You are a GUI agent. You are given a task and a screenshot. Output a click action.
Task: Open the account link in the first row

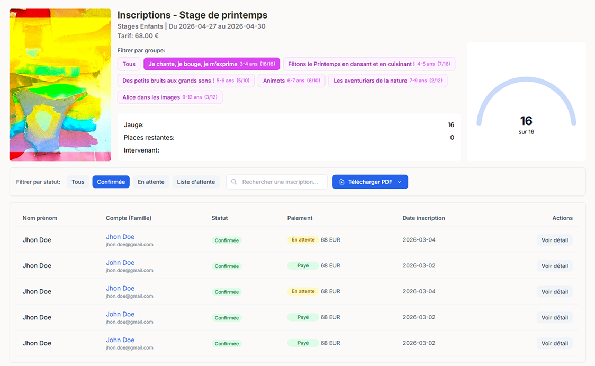coord(120,237)
